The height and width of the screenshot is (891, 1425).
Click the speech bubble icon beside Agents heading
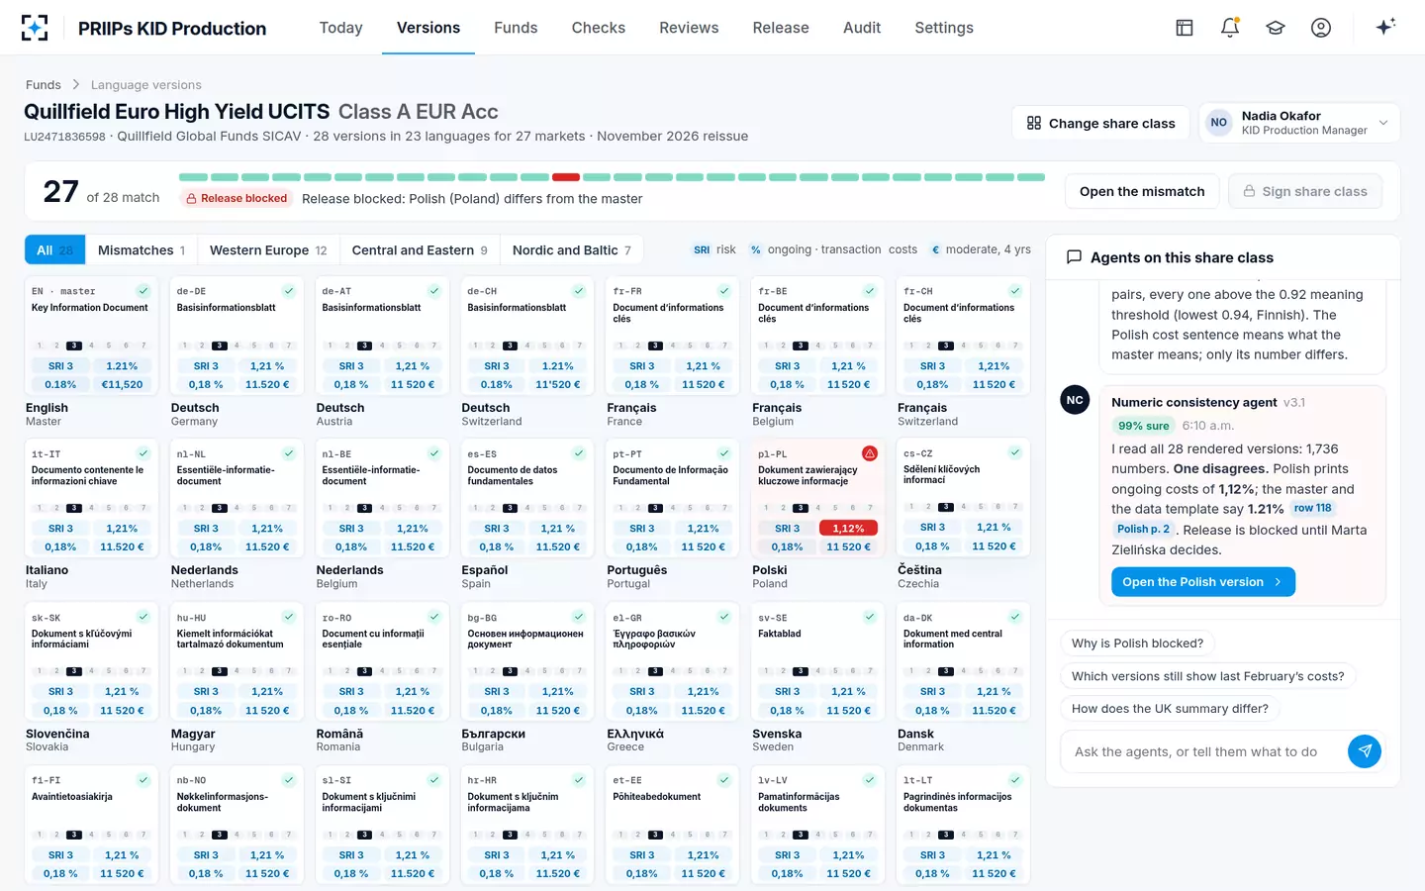1074,257
